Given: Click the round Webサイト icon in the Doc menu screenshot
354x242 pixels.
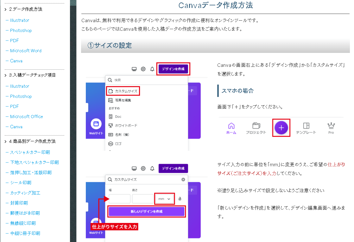Looking at the screenshot, I should (x=96, y=124).
